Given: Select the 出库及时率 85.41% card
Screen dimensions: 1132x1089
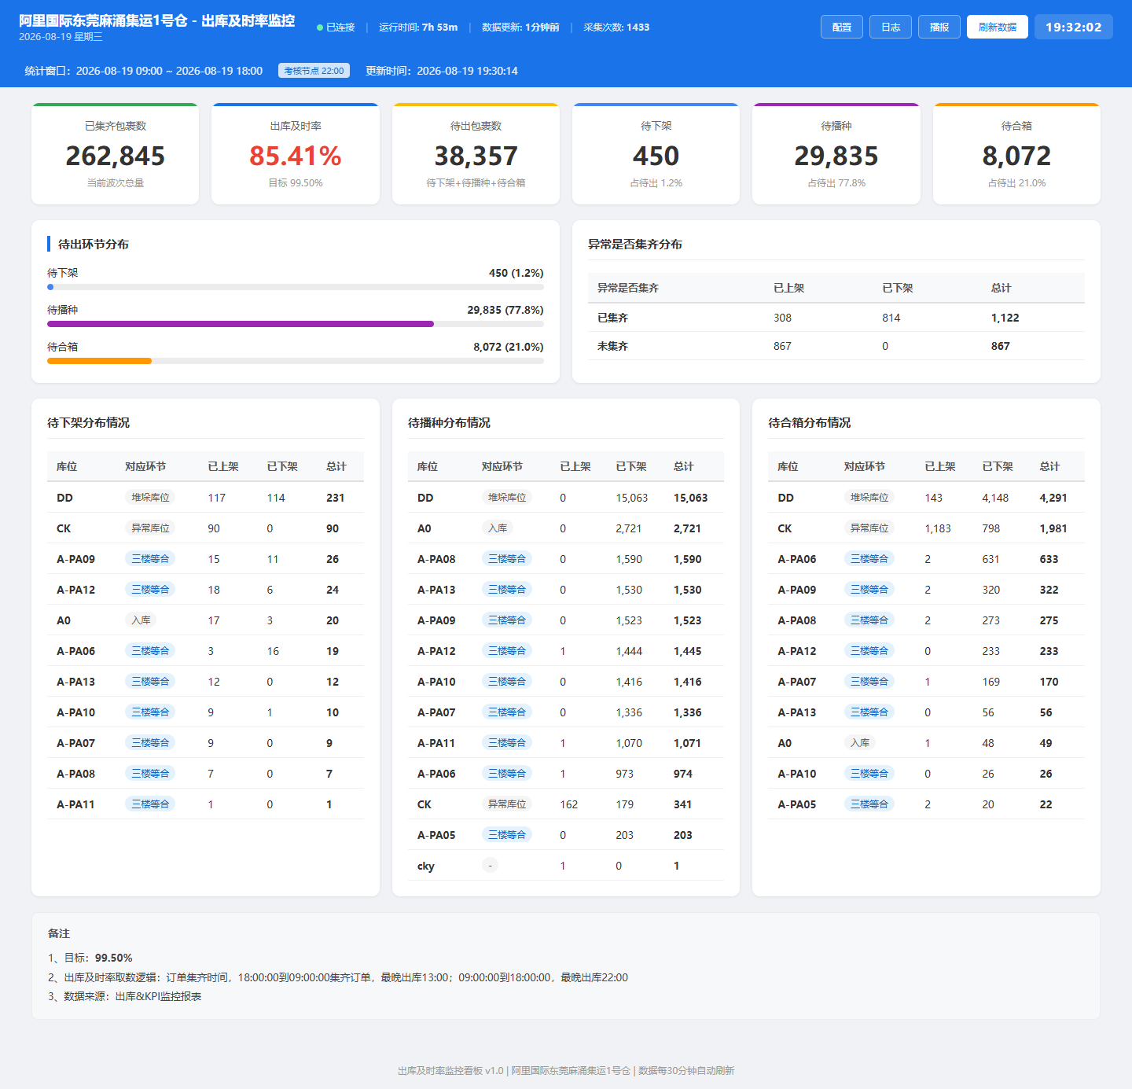Looking at the screenshot, I should click(296, 154).
